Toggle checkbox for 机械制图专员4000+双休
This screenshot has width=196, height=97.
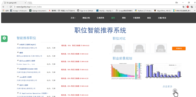pyautogui.click(x=18, y=69)
